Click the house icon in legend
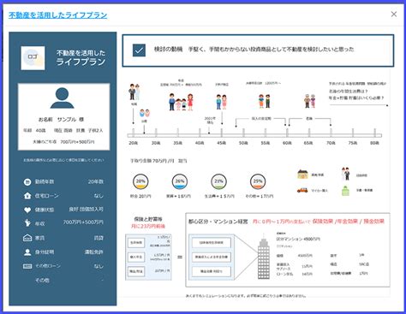 click(x=302, y=174)
